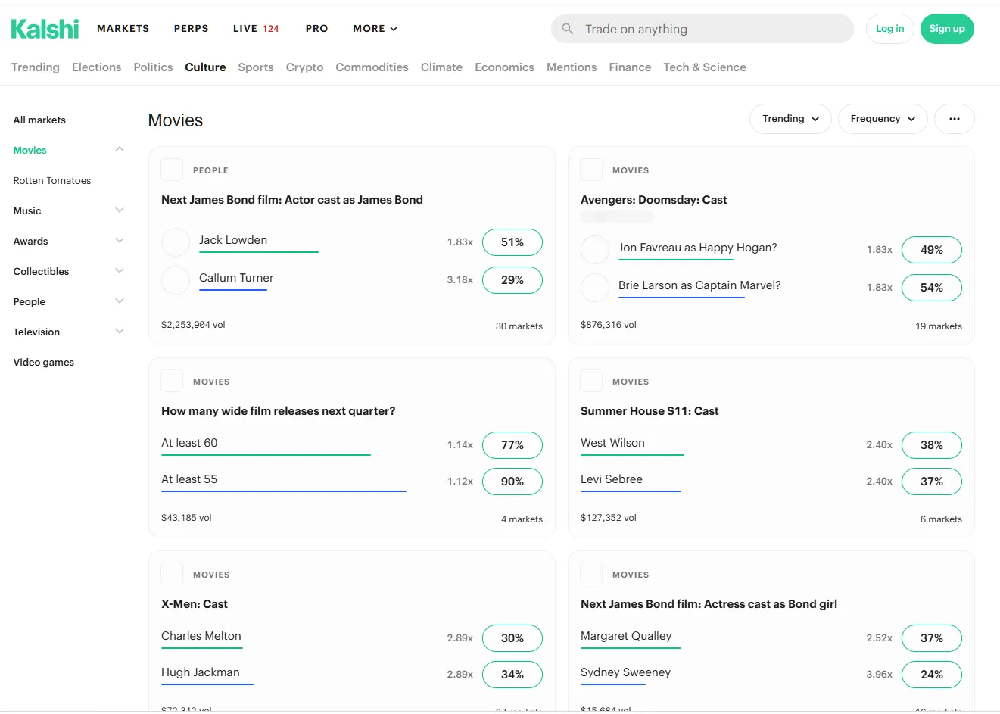Click the Kalshi logo
Viewport: 1000px width, 714px height.
click(45, 29)
